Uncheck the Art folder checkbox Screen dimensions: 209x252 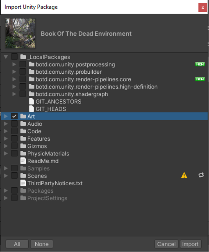point(14,116)
